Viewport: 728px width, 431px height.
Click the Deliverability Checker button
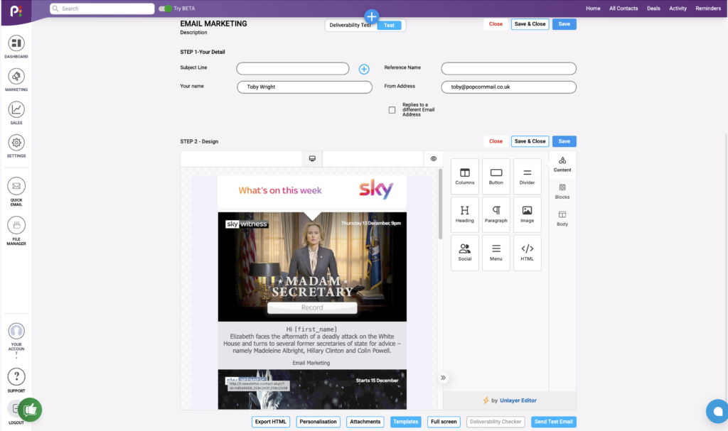(x=496, y=422)
